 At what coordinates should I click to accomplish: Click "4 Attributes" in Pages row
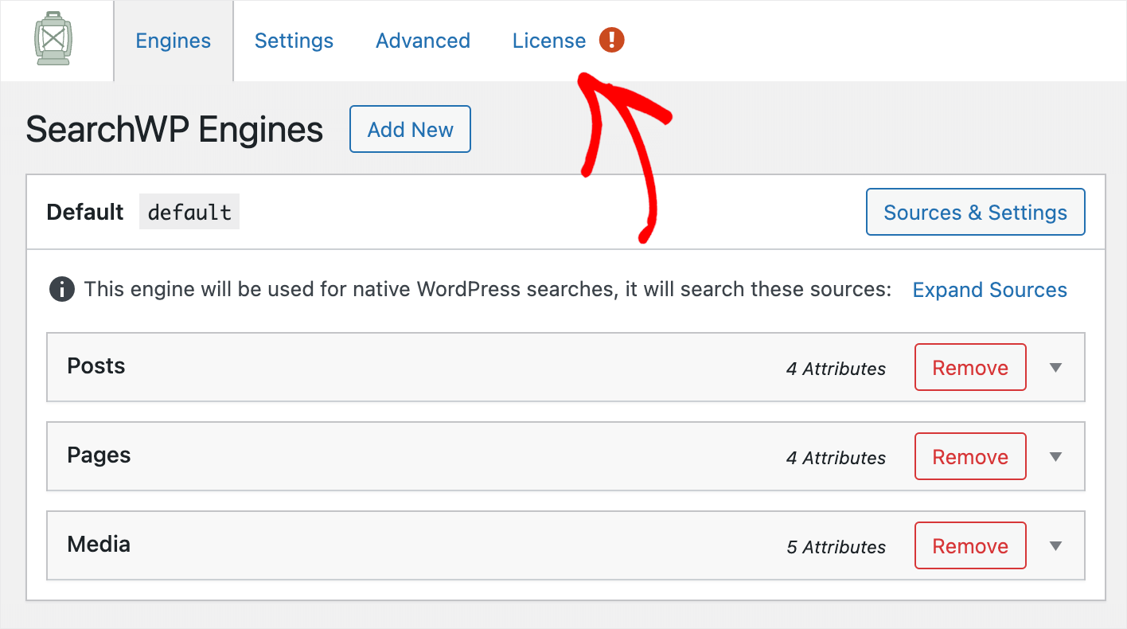[x=836, y=458]
